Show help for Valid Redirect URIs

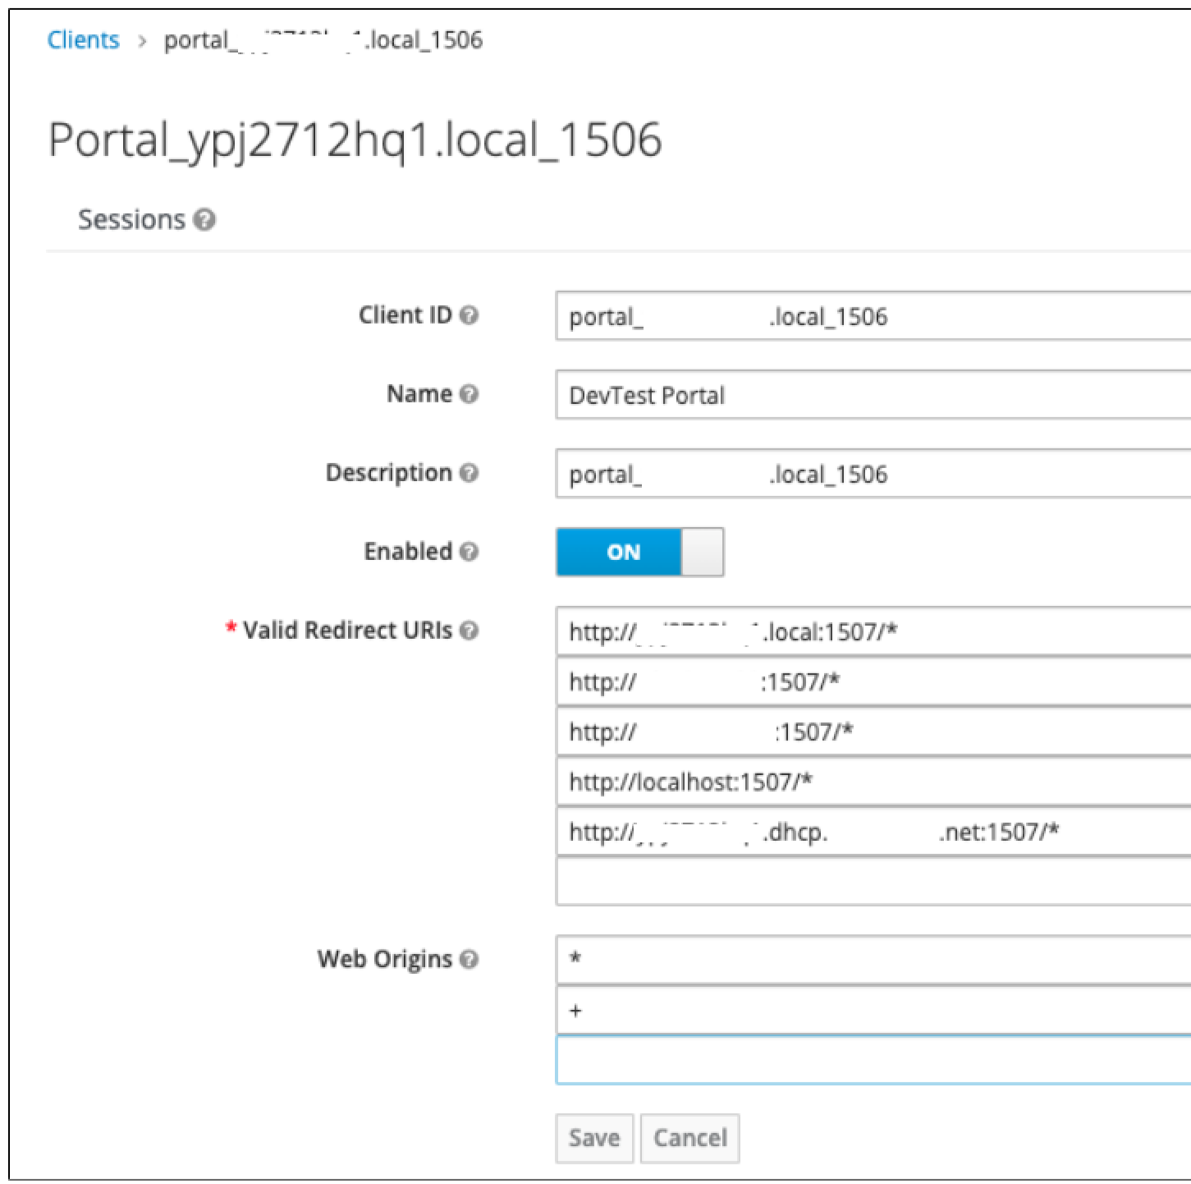[469, 631]
